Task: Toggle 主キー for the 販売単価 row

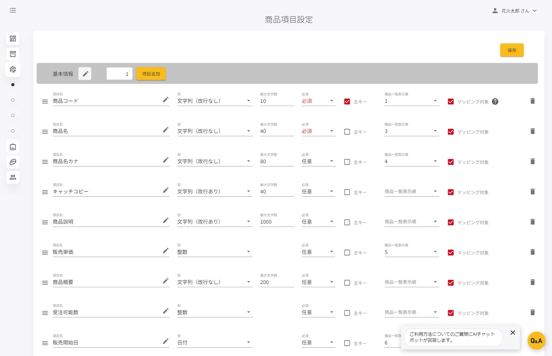Action: click(x=347, y=252)
